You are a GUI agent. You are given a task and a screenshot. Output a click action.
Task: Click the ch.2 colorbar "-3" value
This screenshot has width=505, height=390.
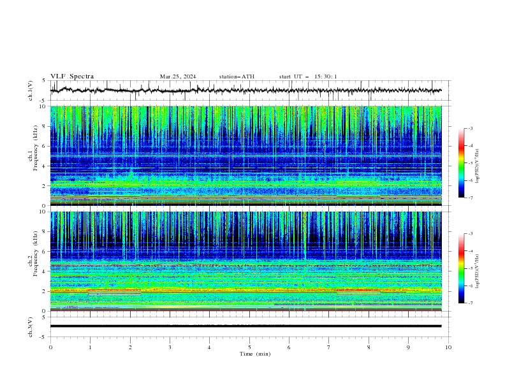pyautogui.click(x=471, y=234)
